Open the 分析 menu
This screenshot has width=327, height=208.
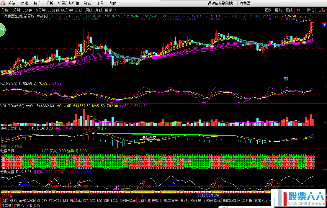pos(50,3)
